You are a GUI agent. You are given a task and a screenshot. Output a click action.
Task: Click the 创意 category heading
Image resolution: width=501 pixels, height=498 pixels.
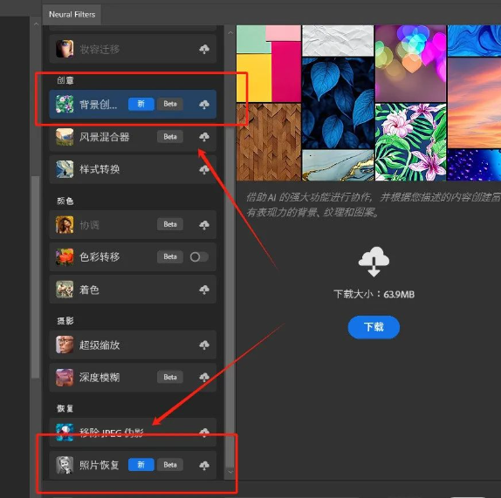[65, 80]
